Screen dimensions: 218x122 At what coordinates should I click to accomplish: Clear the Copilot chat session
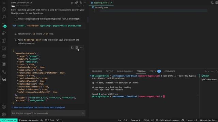pos(72,3)
